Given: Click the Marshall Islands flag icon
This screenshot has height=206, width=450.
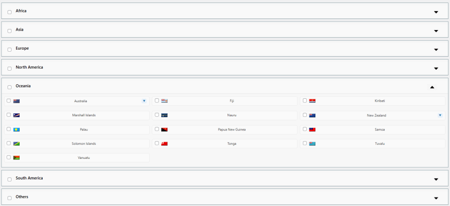Looking at the screenshot, I should pyautogui.click(x=17, y=115).
